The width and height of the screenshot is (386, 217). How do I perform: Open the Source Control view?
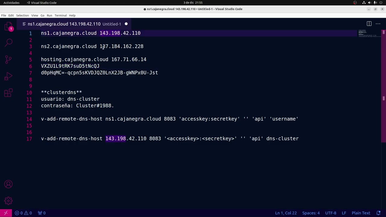pyautogui.click(x=8, y=59)
